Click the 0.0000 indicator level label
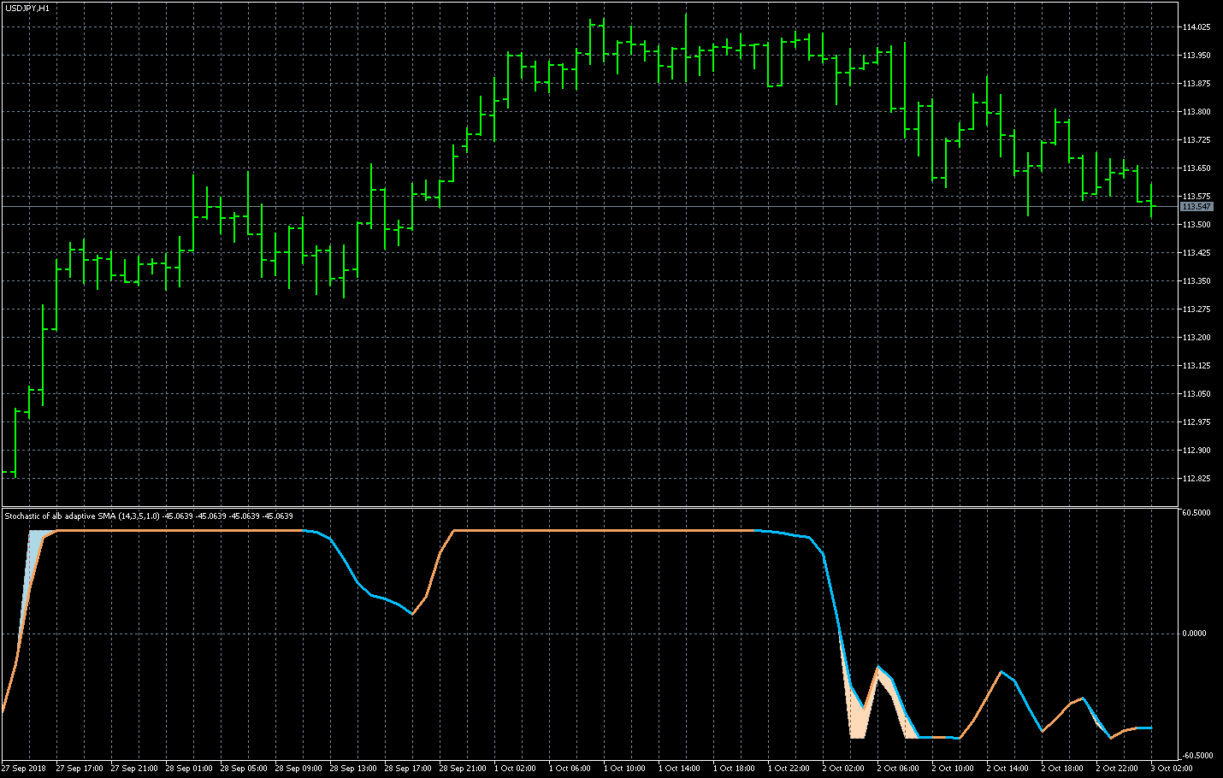Viewport: 1223px width, 778px height. 1196,634
